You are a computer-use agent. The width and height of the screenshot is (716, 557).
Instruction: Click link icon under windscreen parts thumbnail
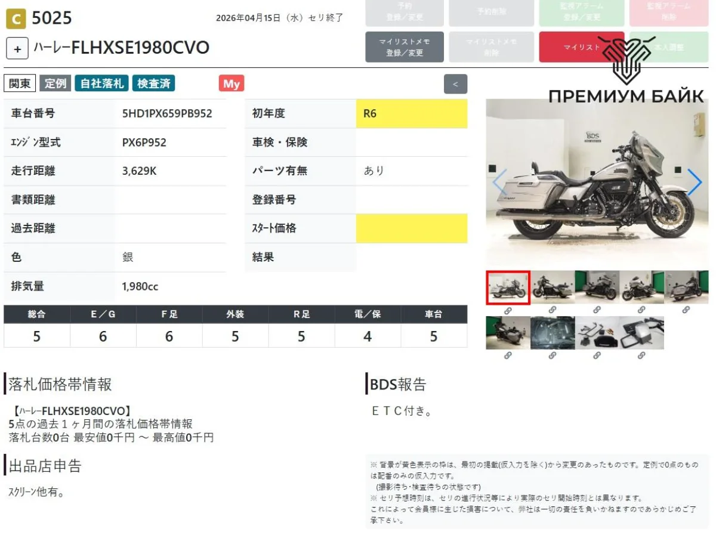pyautogui.click(x=641, y=355)
